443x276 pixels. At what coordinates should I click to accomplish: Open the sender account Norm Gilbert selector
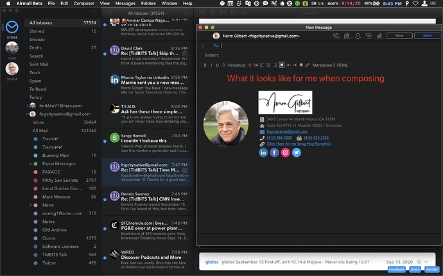click(x=256, y=36)
